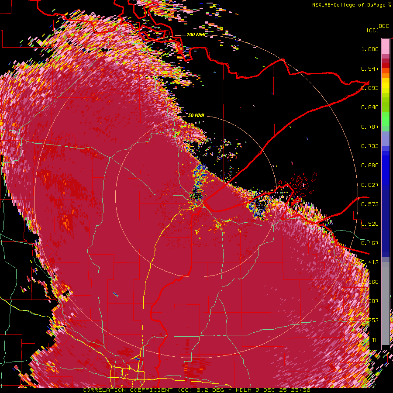Select the 1.000 scale value
Image resolution: width=393 pixels, height=393 pixels.
click(370, 49)
